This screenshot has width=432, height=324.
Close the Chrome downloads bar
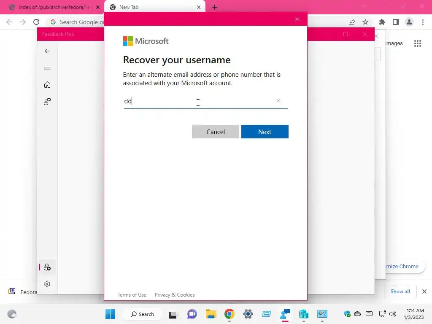point(424,292)
